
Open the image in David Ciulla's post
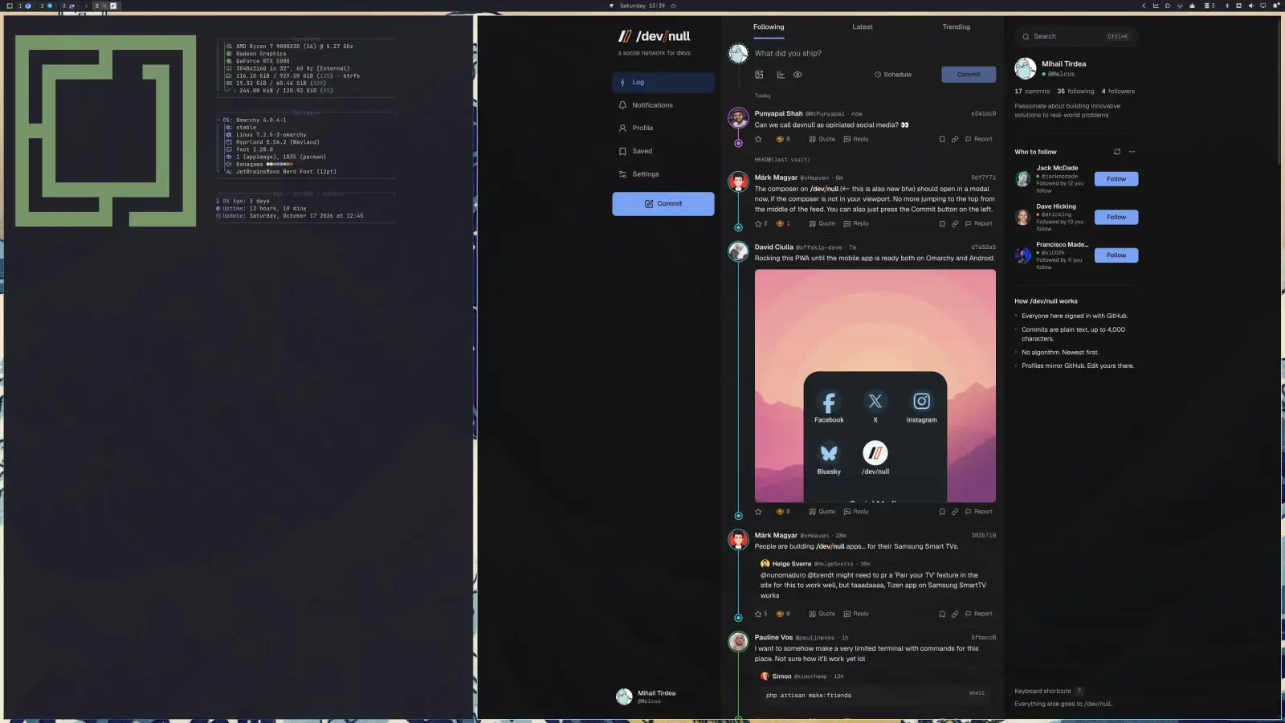[x=875, y=386]
